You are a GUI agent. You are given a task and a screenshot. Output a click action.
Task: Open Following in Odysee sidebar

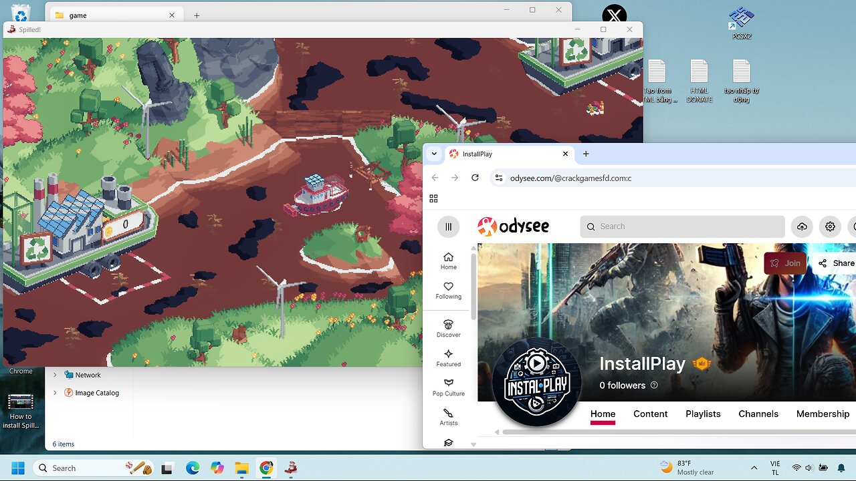pos(448,291)
